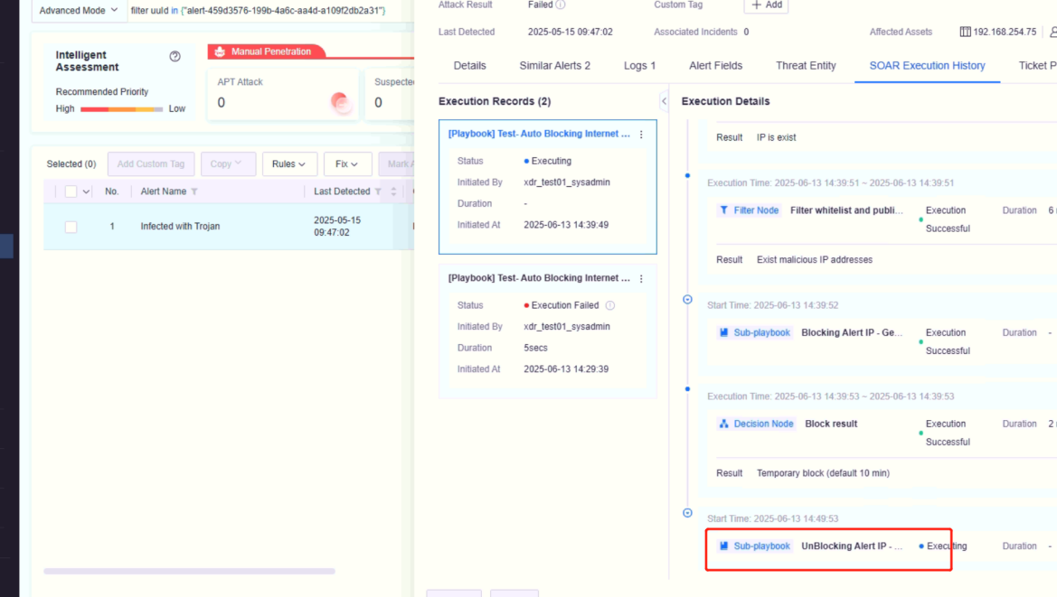Click the APT Attack red indicator
The image size is (1057, 597).
340,102
